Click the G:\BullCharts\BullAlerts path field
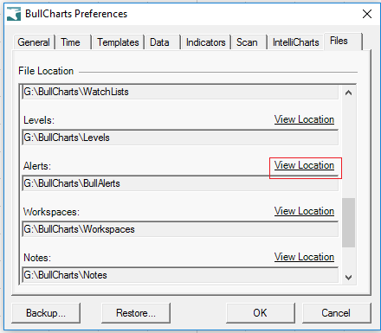The height and width of the screenshot is (333, 381). coord(180,183)
